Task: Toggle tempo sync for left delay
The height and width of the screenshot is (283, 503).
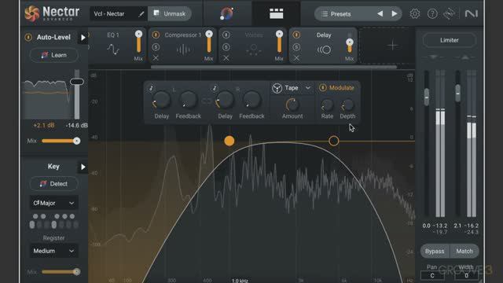Action: [151, 88]
